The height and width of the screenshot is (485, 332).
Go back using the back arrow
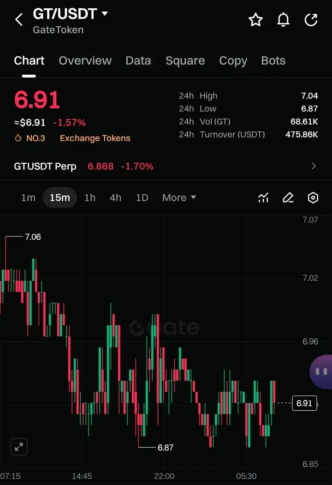(19, 19)
